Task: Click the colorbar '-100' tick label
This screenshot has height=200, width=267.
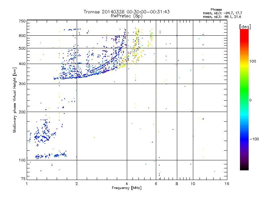Action: pyautogui.click(x=254, y=139)
